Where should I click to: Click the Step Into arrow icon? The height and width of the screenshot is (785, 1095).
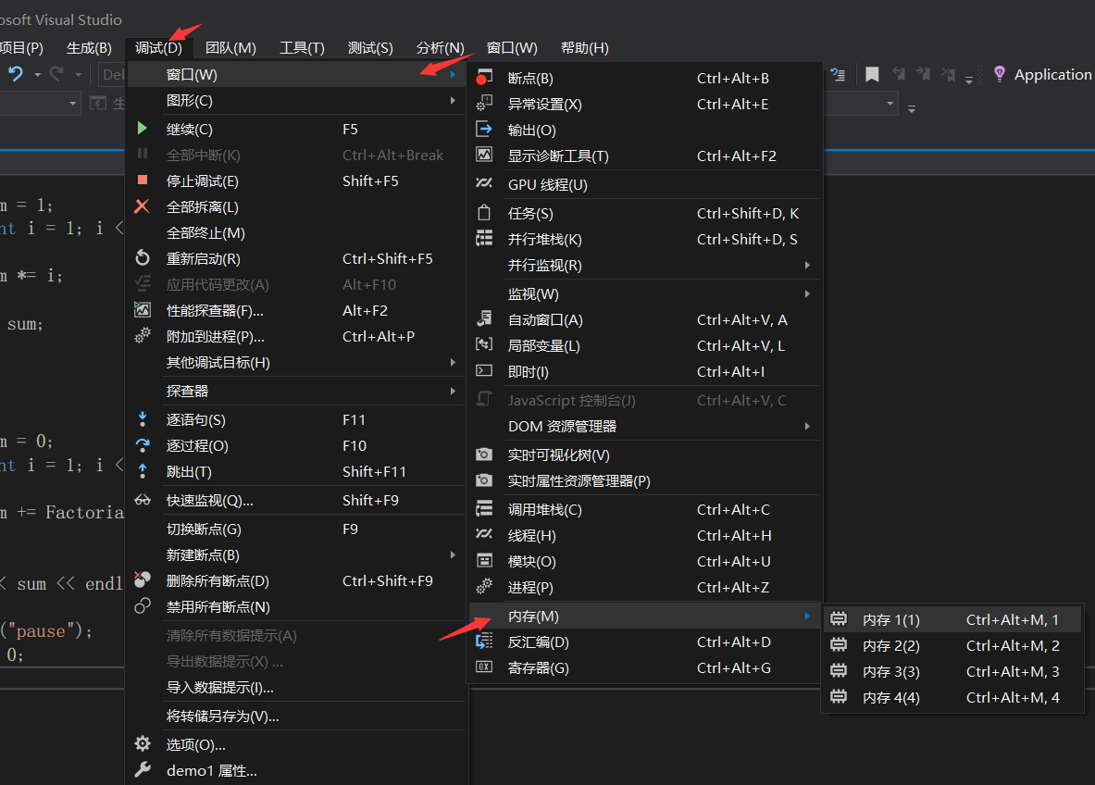click(143, 419)
